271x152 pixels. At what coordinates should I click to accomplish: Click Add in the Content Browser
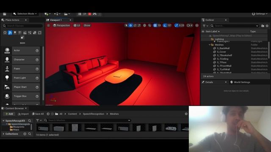(x=9, y=114)
